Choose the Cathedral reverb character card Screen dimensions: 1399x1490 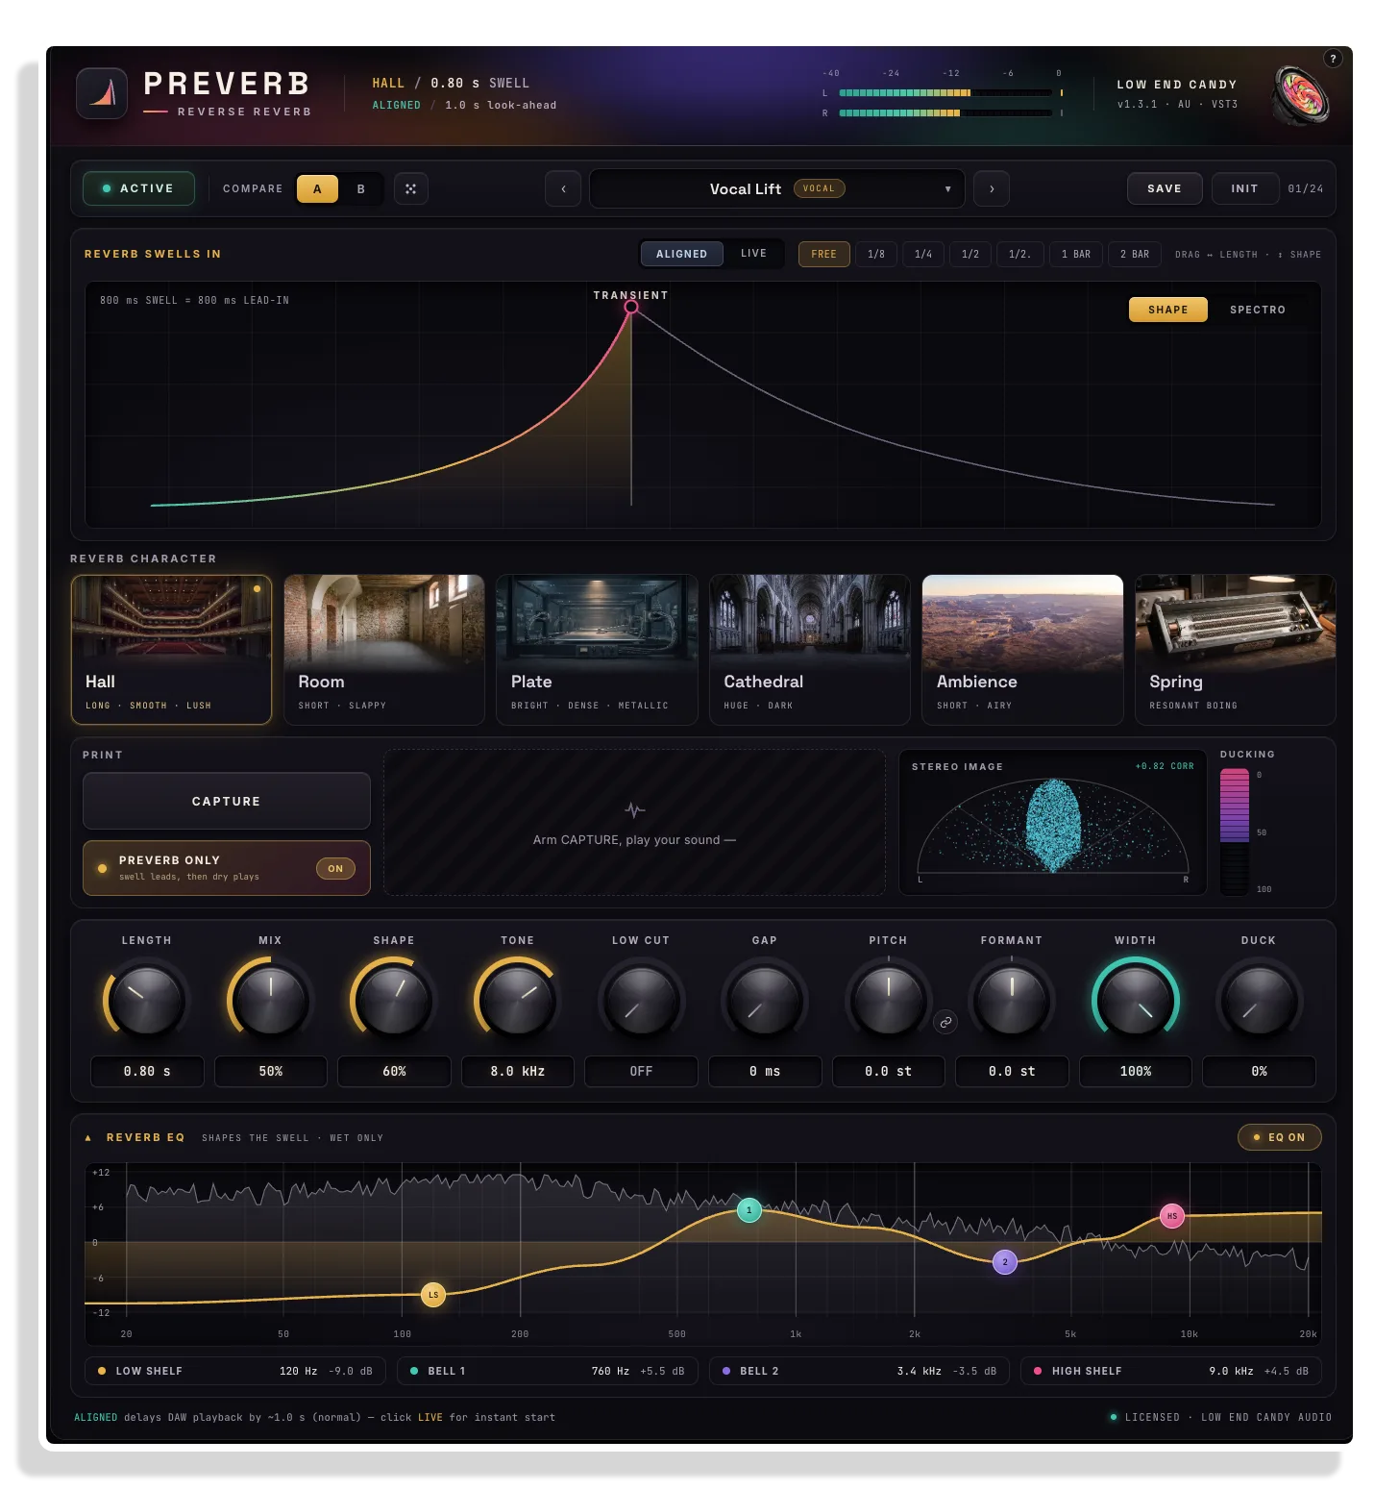click(810, 650)
